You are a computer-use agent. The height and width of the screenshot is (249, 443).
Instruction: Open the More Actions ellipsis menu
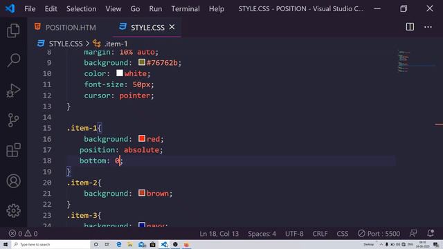pos(428,27)
